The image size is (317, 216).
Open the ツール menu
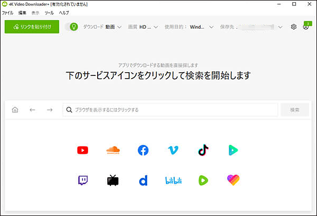pos(49,13)
